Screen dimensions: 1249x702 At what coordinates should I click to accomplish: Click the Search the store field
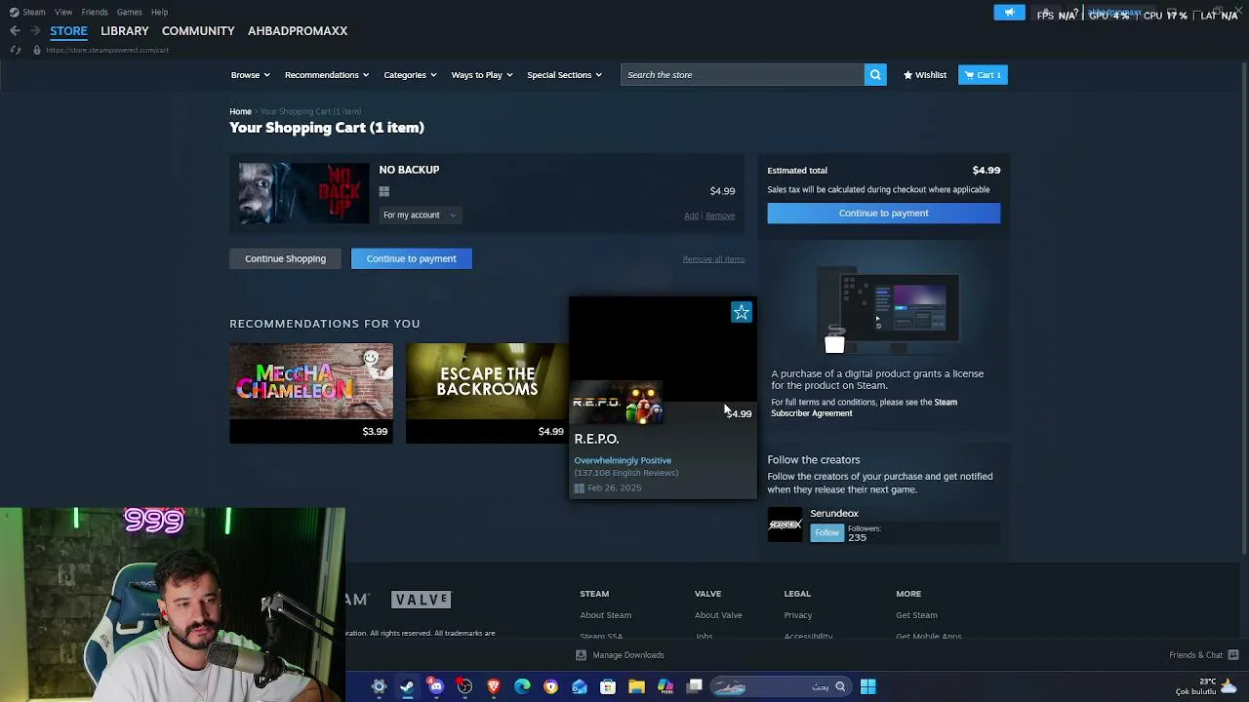(743, 75)
